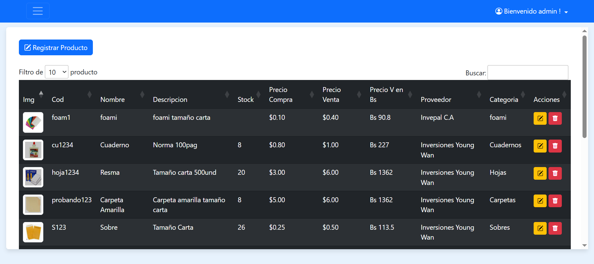Viewport: 594px width, 264px height.
Task: Sort table by Nombre column
Action: pos(113,99)
